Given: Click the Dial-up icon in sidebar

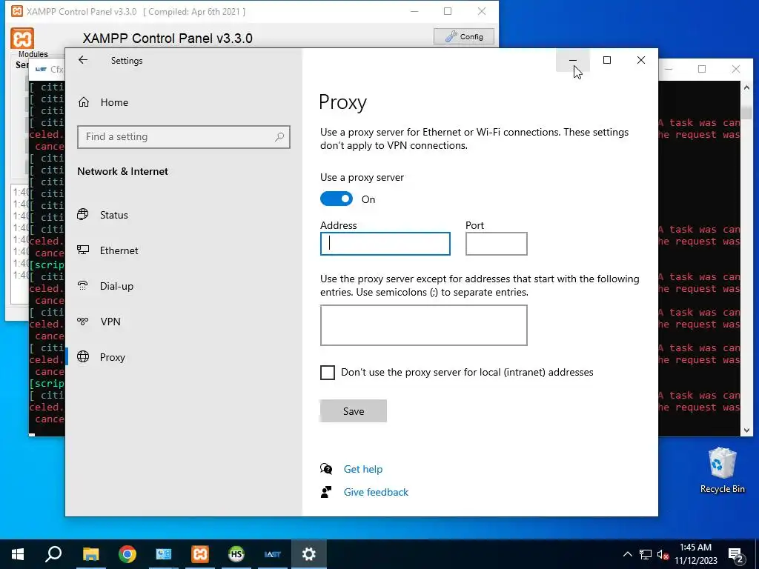Looking at the screenshot, I should (83, 286).
